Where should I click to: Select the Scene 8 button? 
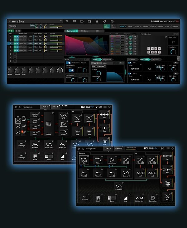(x=175, y=27)
